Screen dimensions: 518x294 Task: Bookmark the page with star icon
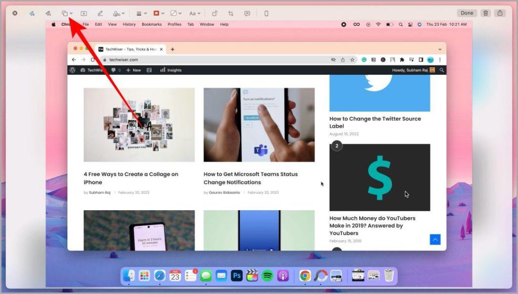pos(352,60)
